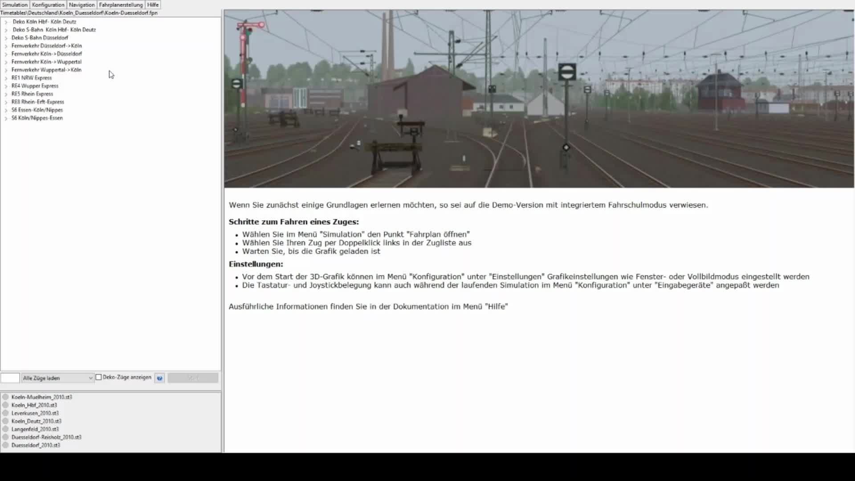855x481 pixels.
Task: Expand the Fernverkehr Köln->Wuppertal node
Action: [x=6, y=62]
